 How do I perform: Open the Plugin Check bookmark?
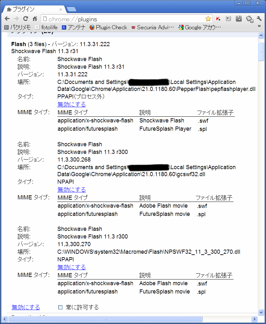(108, 27)
